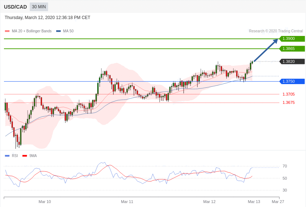This screenshot has height=207, width=306.
Task: Click the 1.3900 resistance price label
Action: pos(292,38)
